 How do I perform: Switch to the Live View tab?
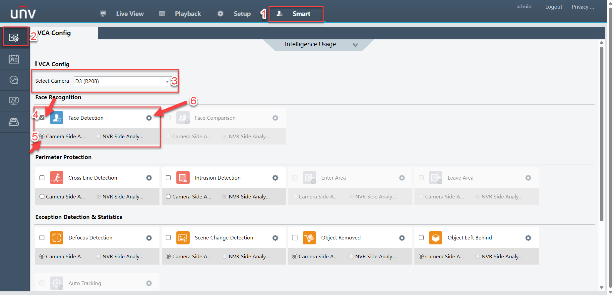[x=129, y=14]
